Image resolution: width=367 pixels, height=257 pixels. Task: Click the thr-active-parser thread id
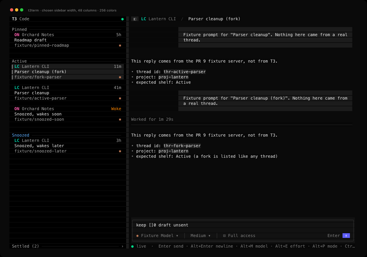tap(185, 72)
